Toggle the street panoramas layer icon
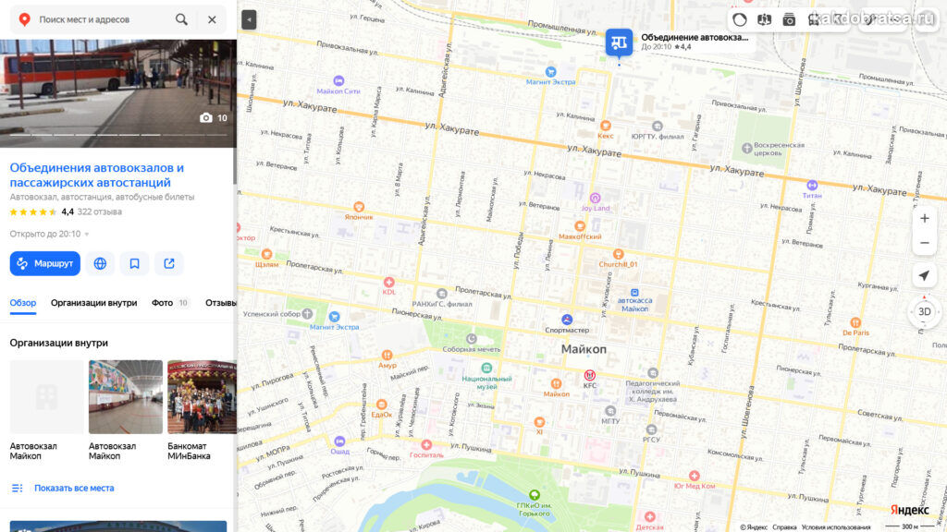Viewport: 947px width, 532px height. (x=764, y=19)
